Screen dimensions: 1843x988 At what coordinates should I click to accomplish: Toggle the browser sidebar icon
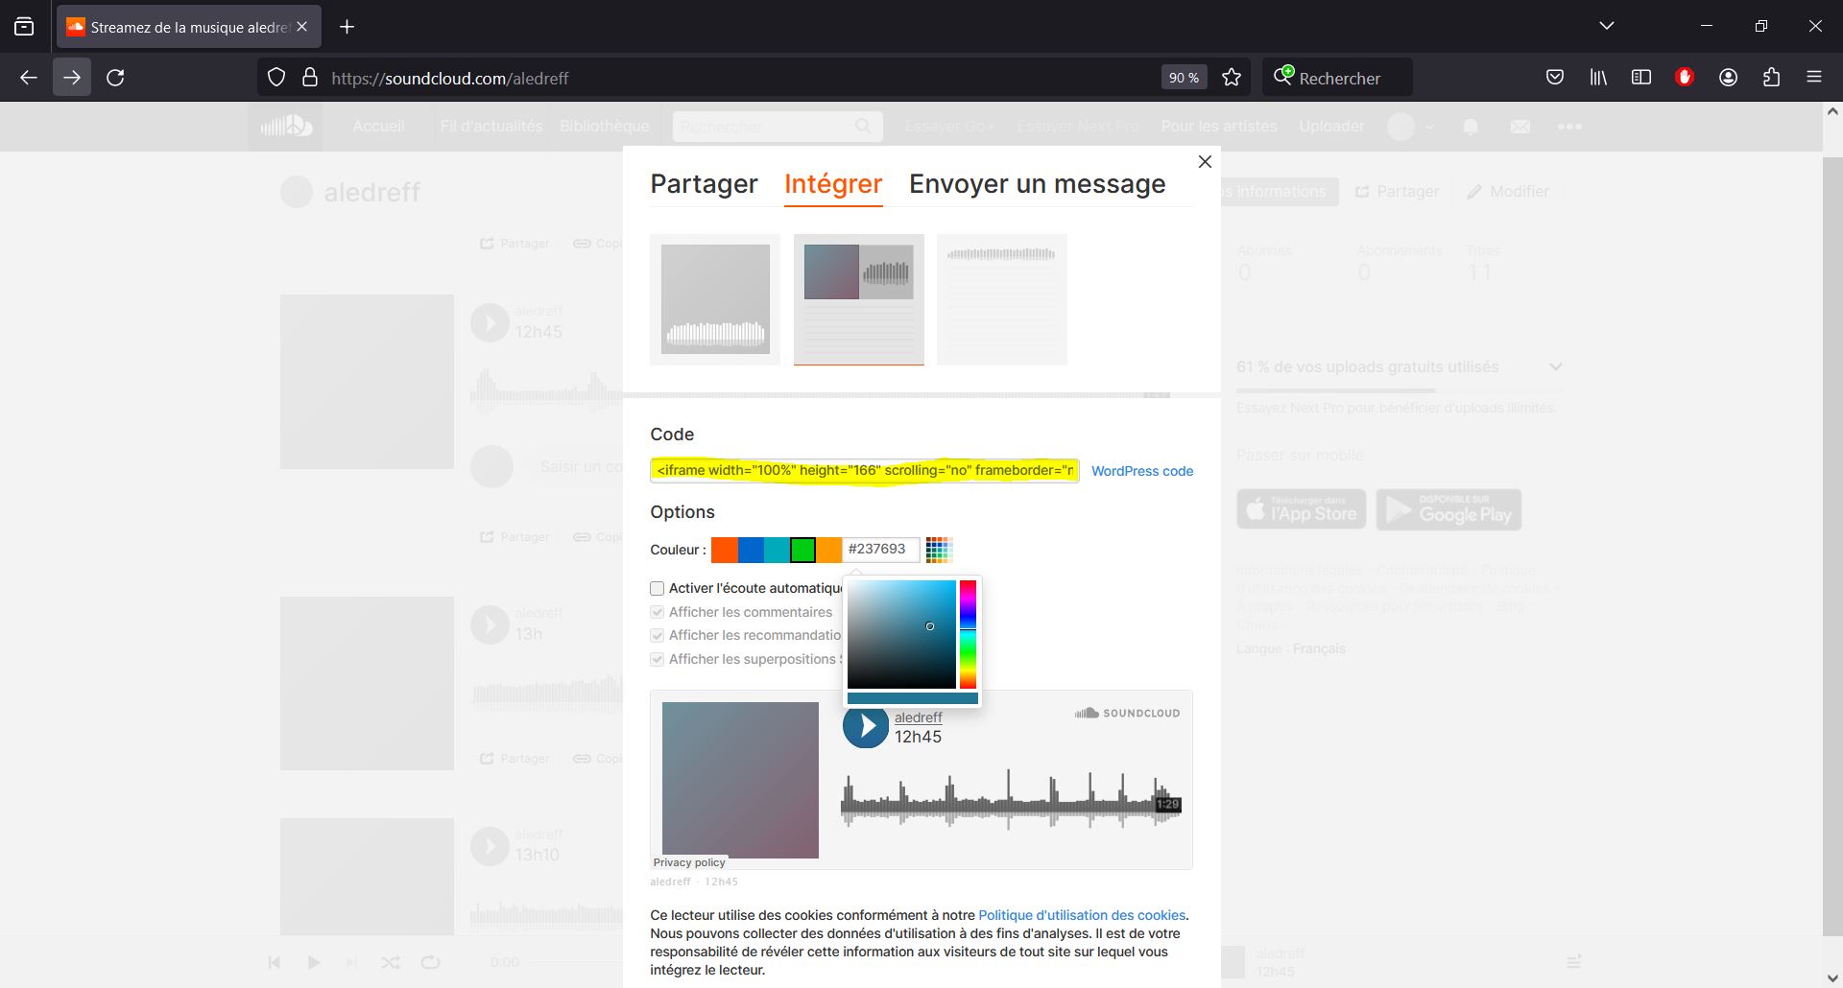1641,78
